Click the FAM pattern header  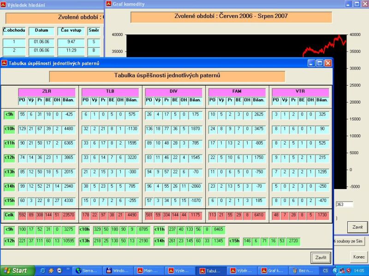coord(237,92)
